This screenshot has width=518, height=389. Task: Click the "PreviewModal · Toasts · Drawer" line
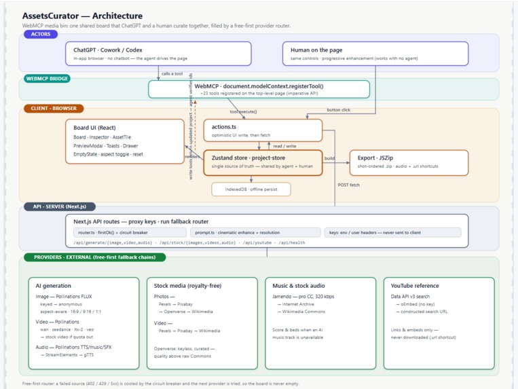106,146
